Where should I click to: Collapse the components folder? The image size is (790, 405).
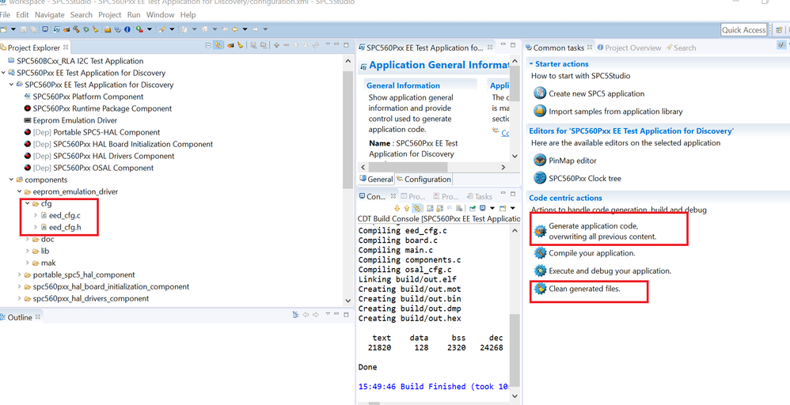tap(11, 180)
